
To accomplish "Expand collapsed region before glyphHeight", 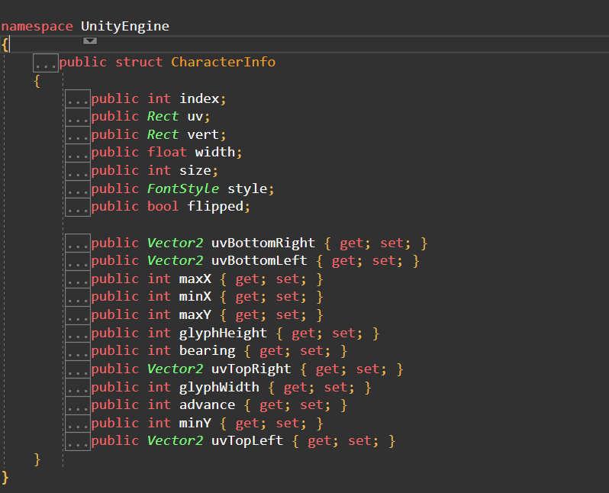I will [x=78, y=333].
